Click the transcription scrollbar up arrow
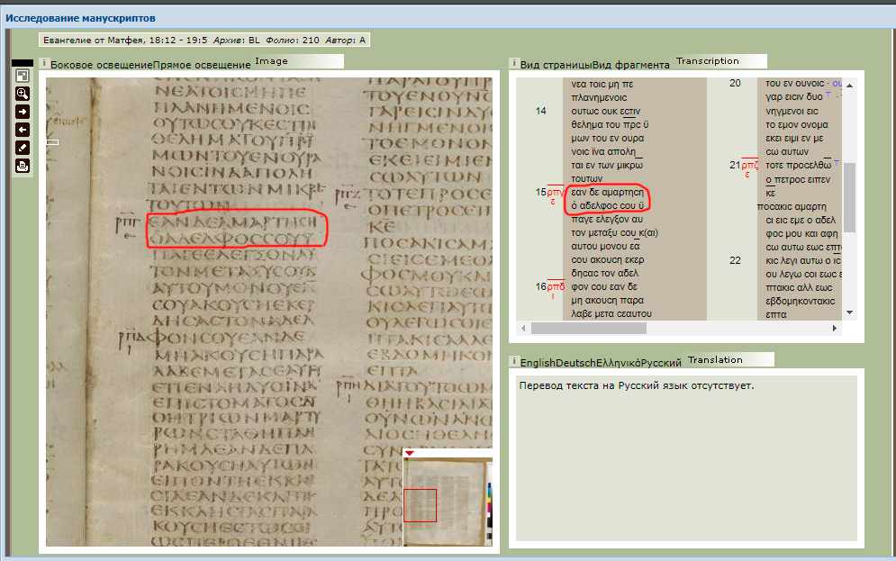Screen dimensions: 896x561 click(x=850, y=86)
